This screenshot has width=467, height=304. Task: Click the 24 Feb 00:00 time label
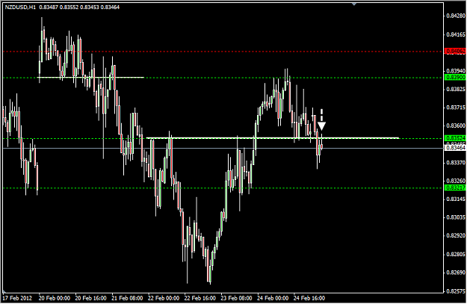point(273,298)
